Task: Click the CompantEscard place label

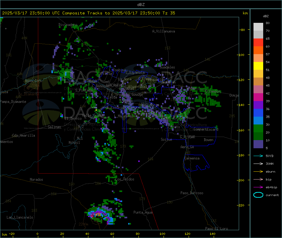Action: (206, 129)
